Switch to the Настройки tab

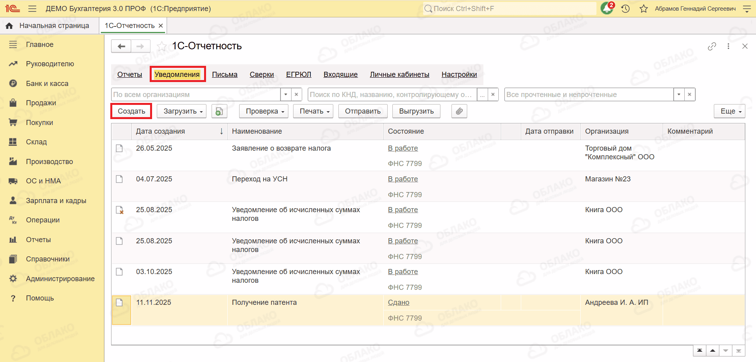[x=459, y=75]
